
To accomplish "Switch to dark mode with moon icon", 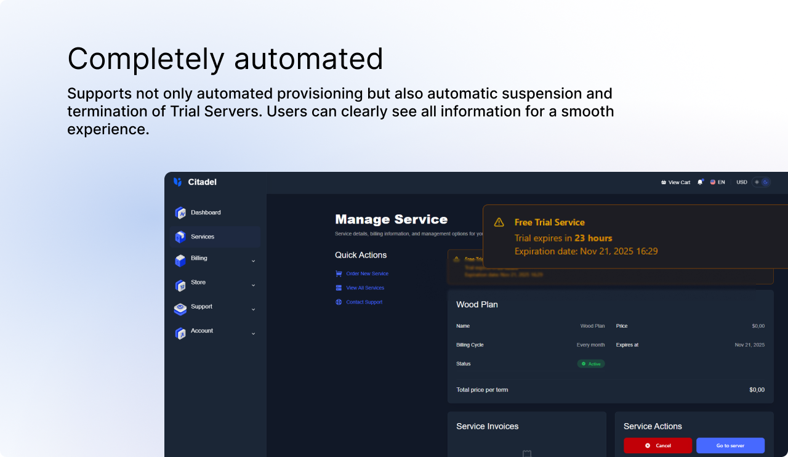I will coord(765,182).
